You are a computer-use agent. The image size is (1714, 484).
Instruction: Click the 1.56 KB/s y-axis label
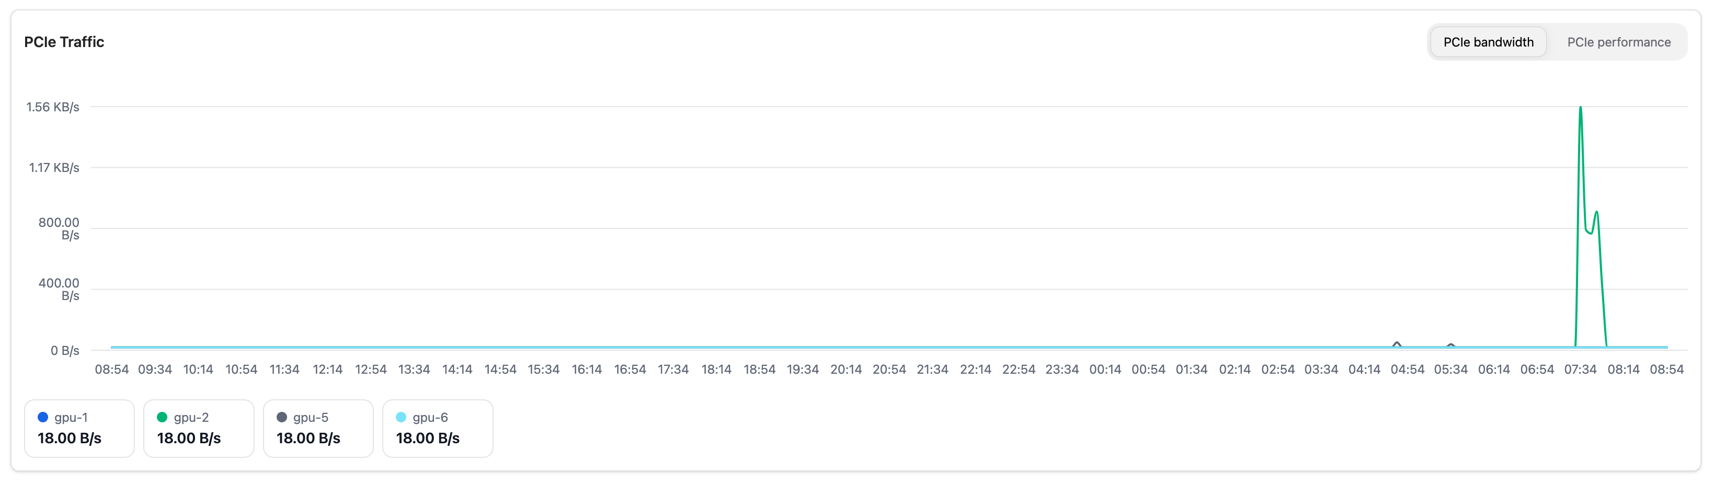click(53, 107)
